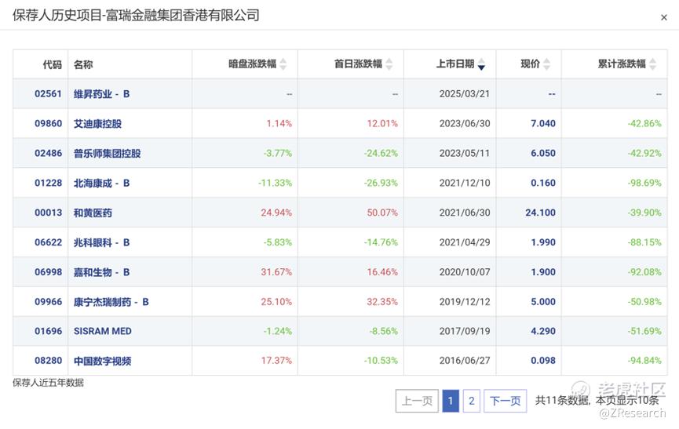The height and width of the screenshot is (429, 679).
Task: Click grey-market change 31.67%
Action: tap(276, 272)
